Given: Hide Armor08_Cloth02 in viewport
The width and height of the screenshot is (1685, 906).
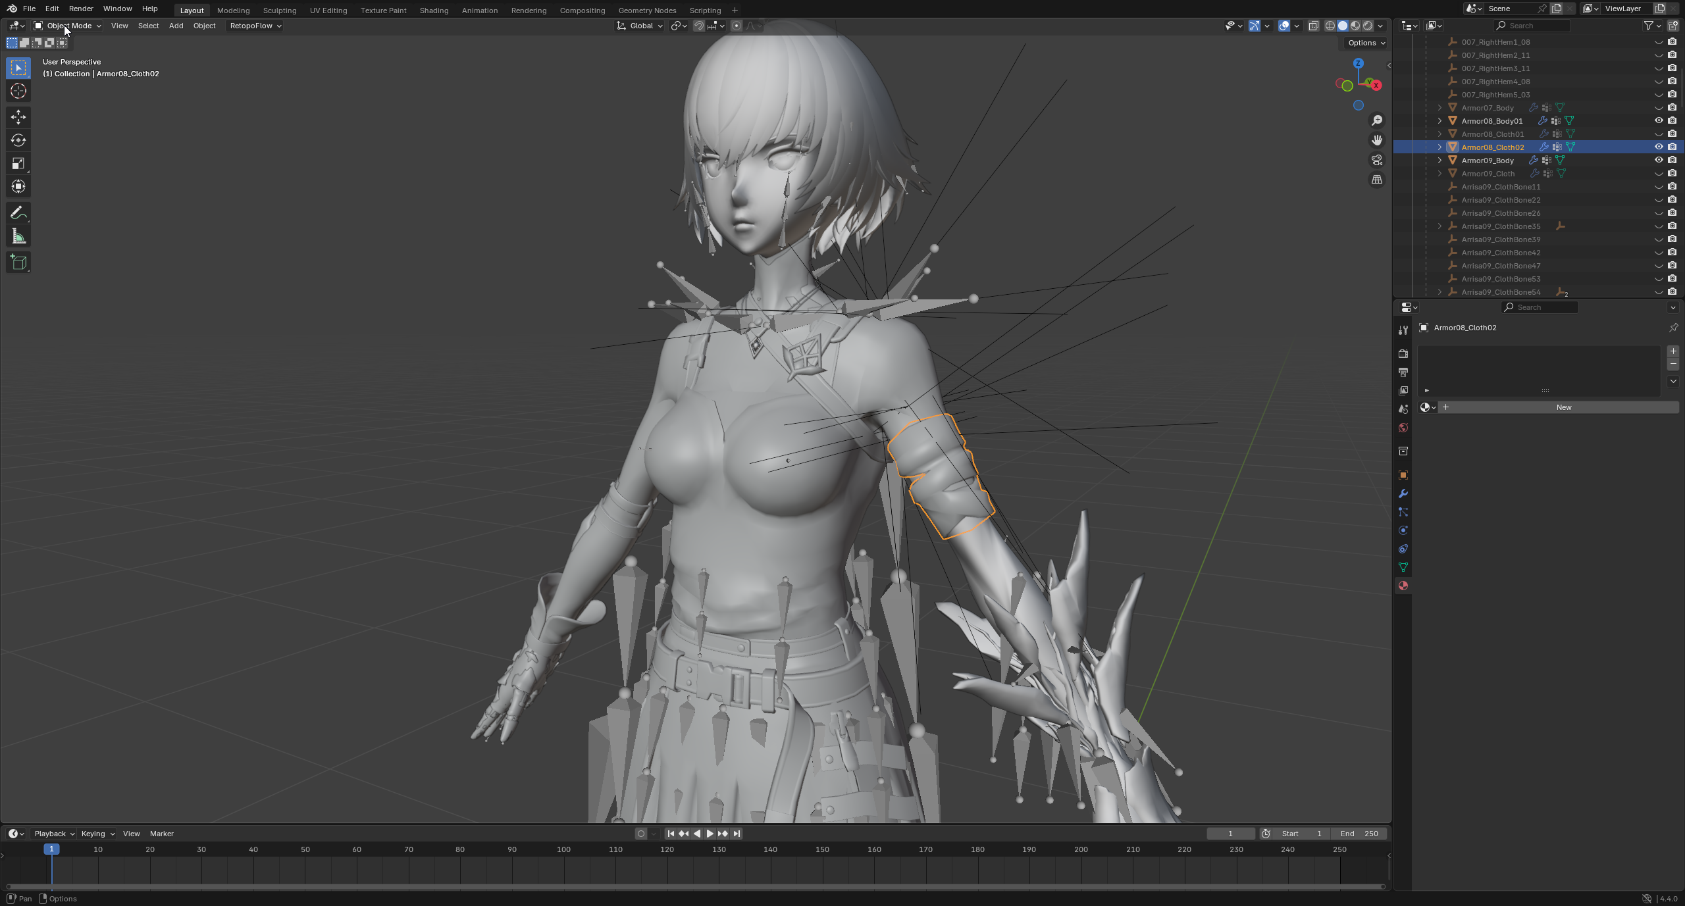Looking at the screenshot, I should click(x=1659, y=147).
